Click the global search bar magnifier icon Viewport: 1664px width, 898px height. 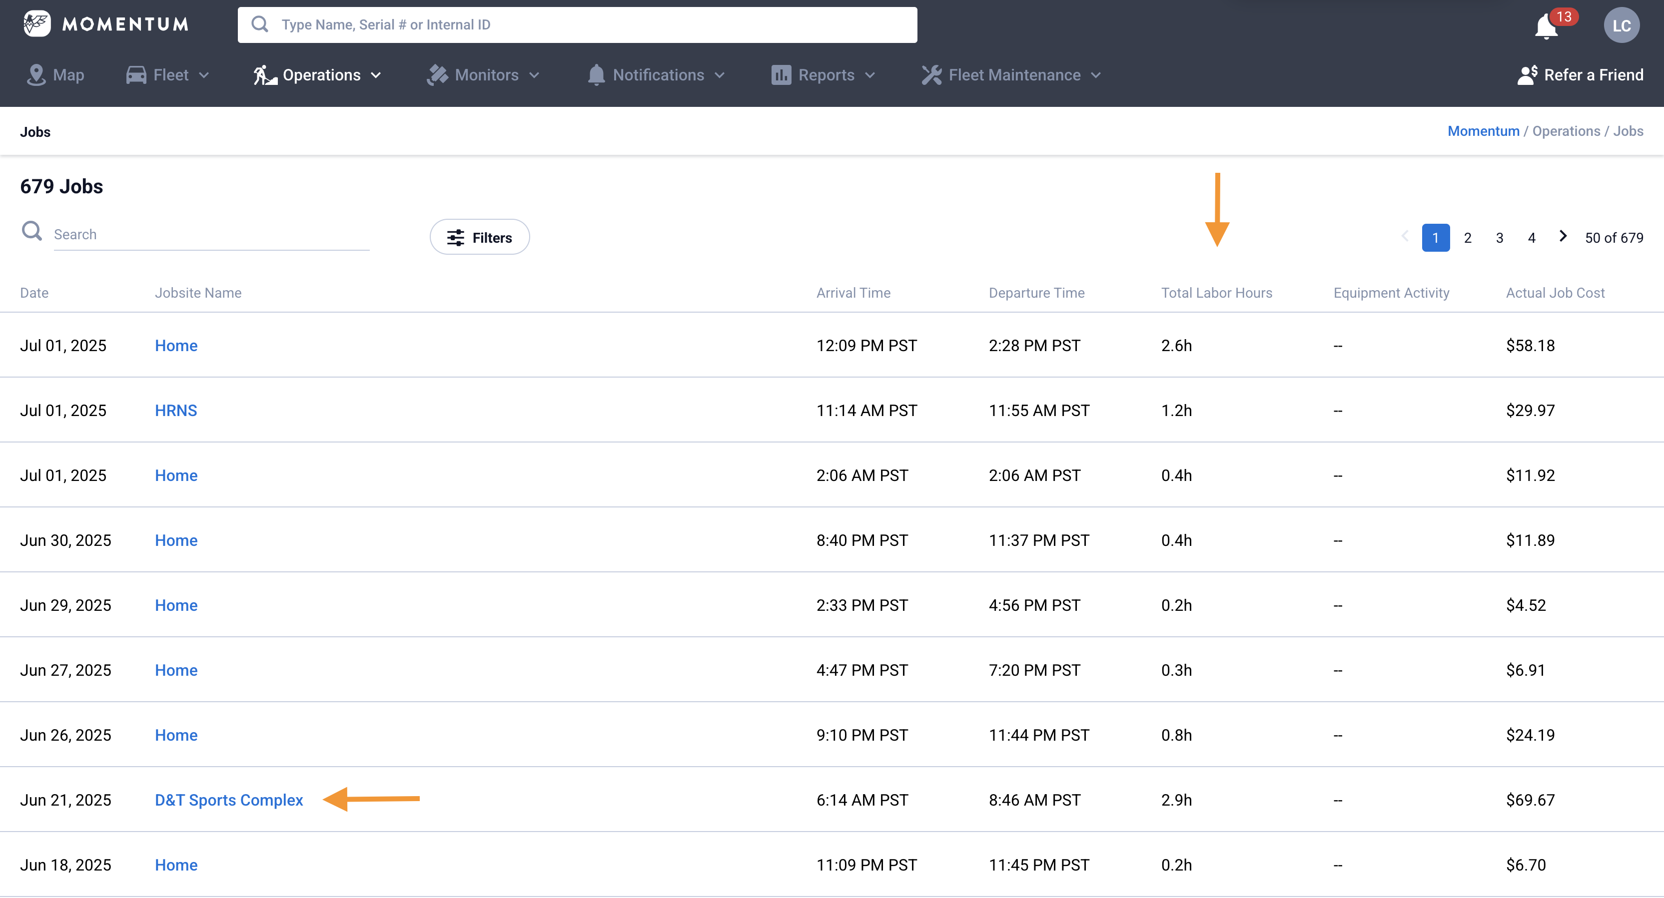260,24
